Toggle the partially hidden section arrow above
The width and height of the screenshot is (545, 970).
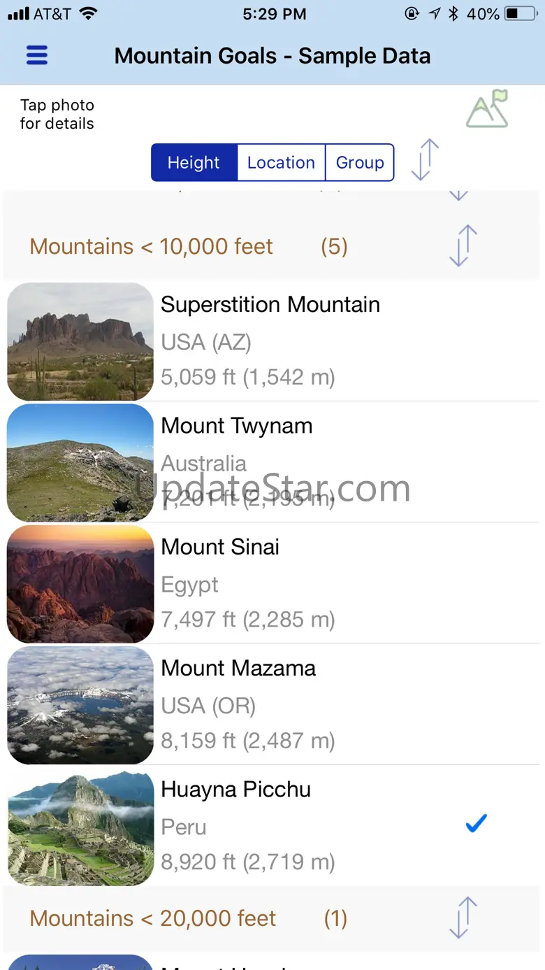coord(458,194)
